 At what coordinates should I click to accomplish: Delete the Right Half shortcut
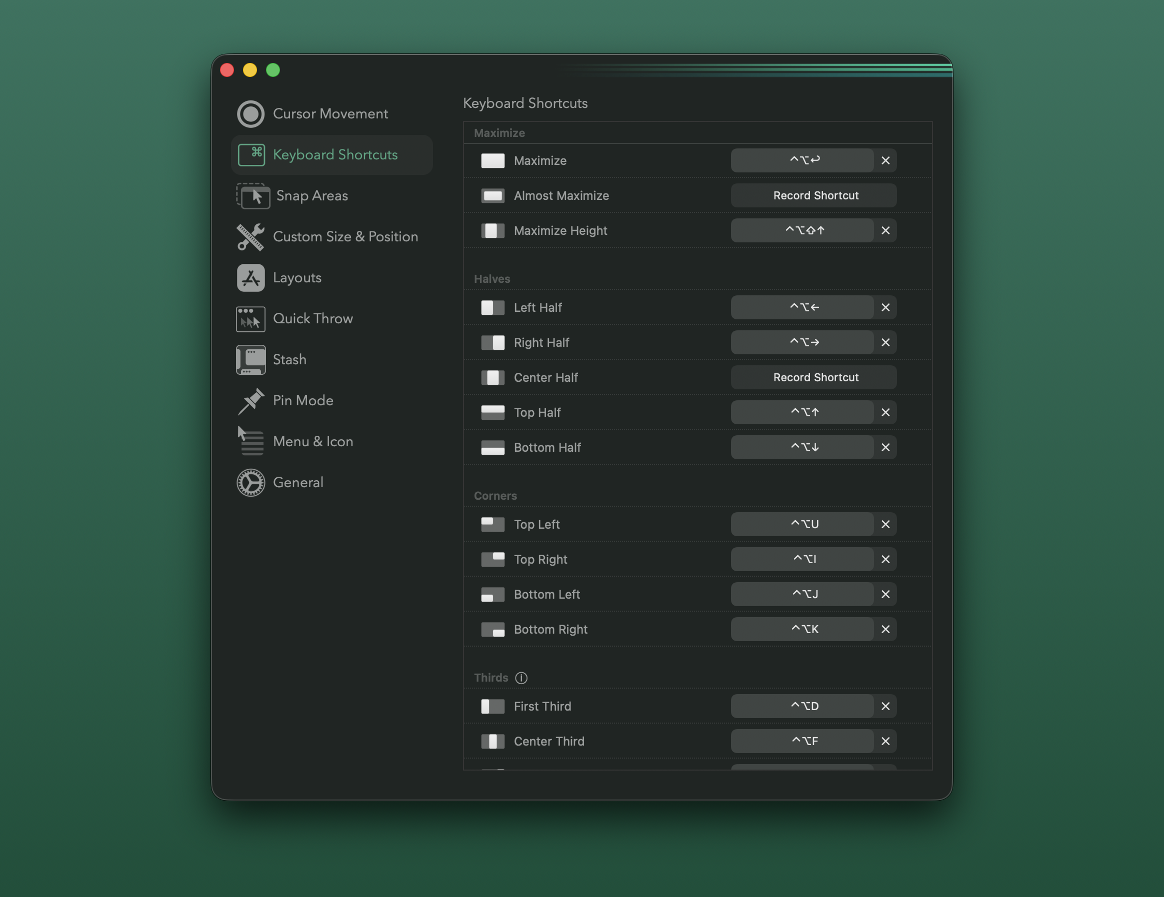tap(885, 342)
